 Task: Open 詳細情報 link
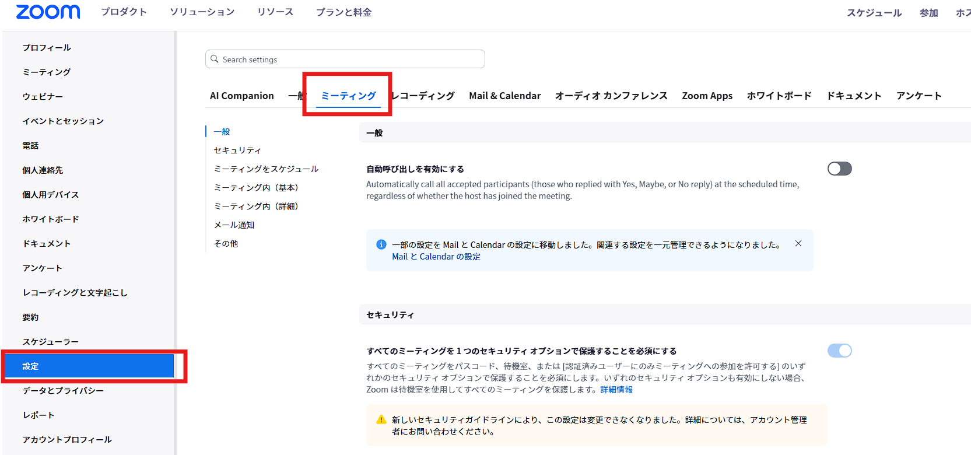pyautogui.click(x=616, y=390)
